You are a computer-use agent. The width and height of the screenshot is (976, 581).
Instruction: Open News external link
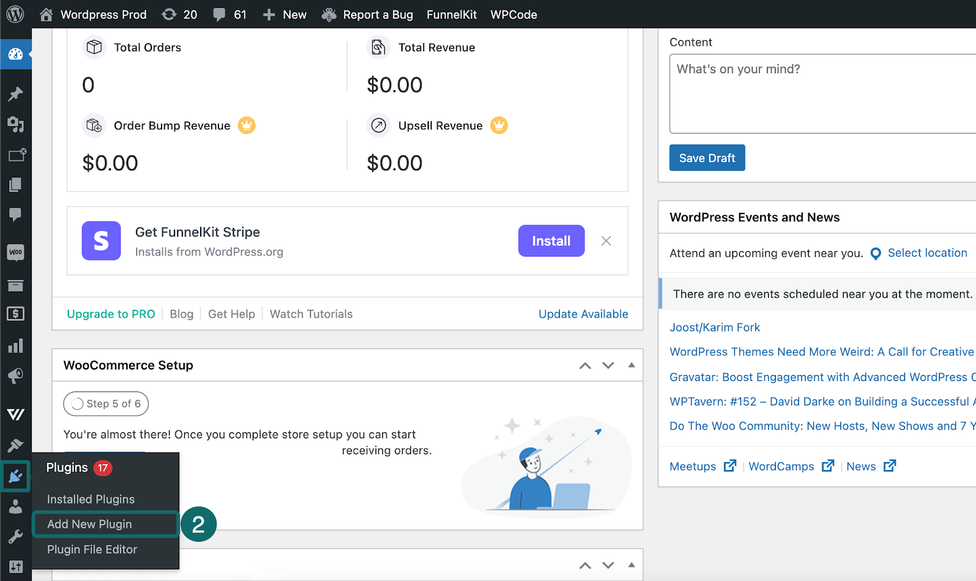pyautogui.click(x=871, y=466)
